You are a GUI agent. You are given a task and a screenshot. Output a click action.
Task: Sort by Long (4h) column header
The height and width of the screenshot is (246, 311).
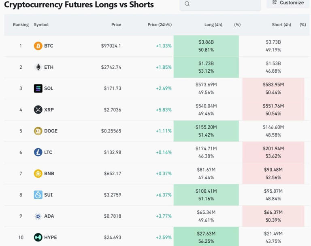click(x=213, y=25)
